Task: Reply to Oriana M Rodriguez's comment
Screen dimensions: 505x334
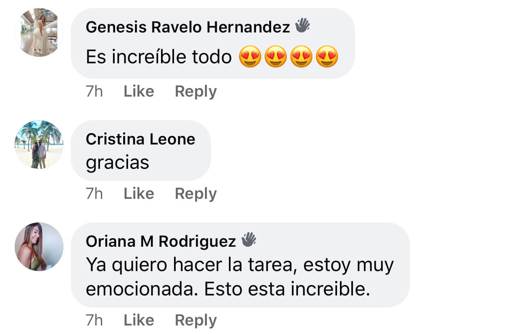Action: [x=196, y=320]
